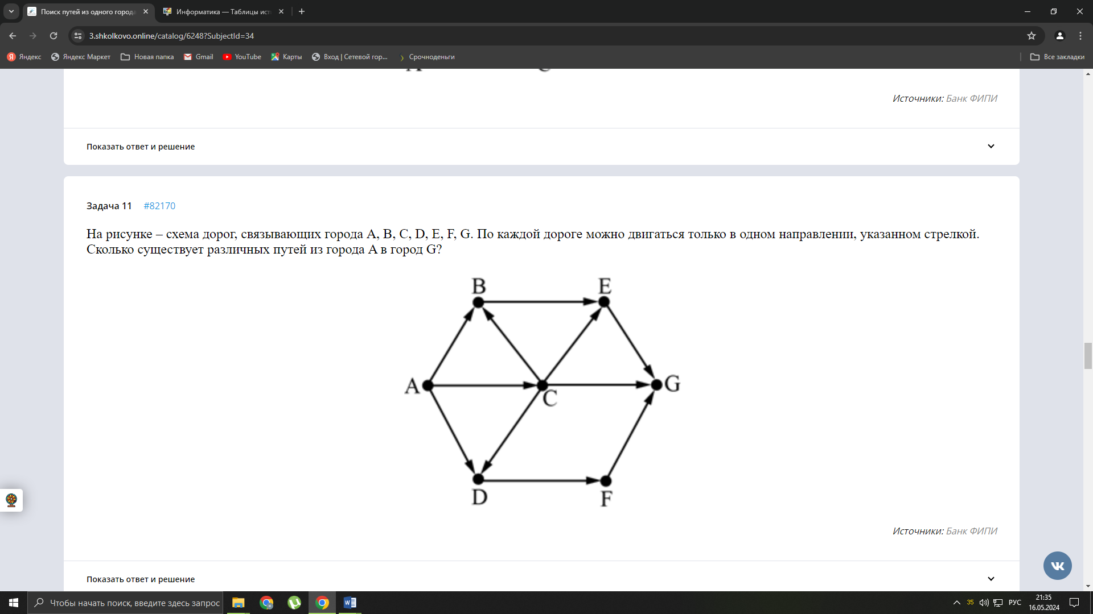Open the Windows Start menu

pyautogui.click(x=14, y=603)
